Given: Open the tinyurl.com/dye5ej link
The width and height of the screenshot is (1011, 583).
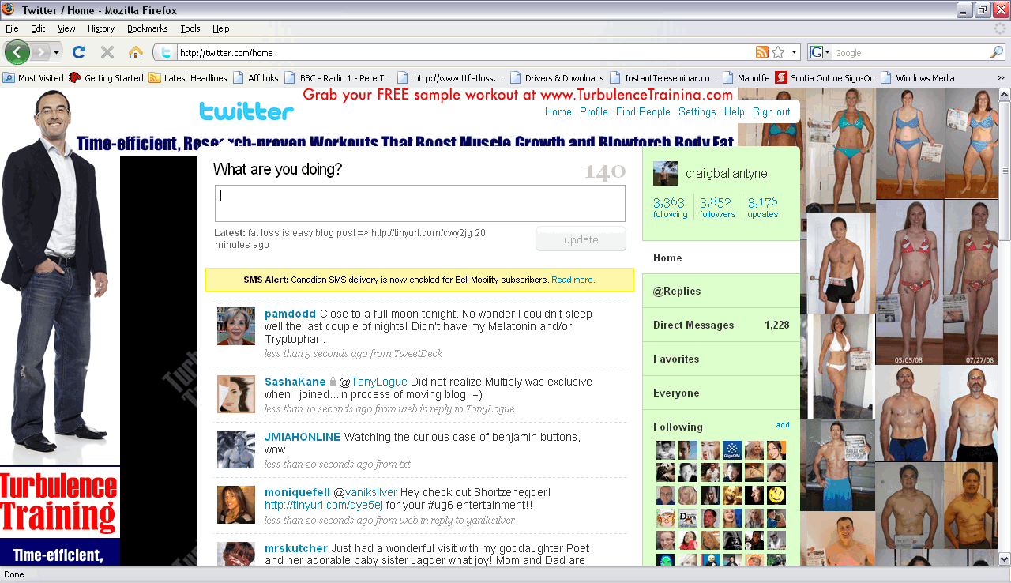Looking at the screenshot, I should [x=324, y=505].
